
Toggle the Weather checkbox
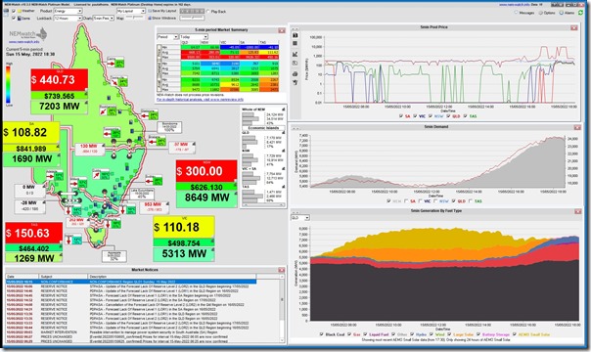(x=14, y=11)
